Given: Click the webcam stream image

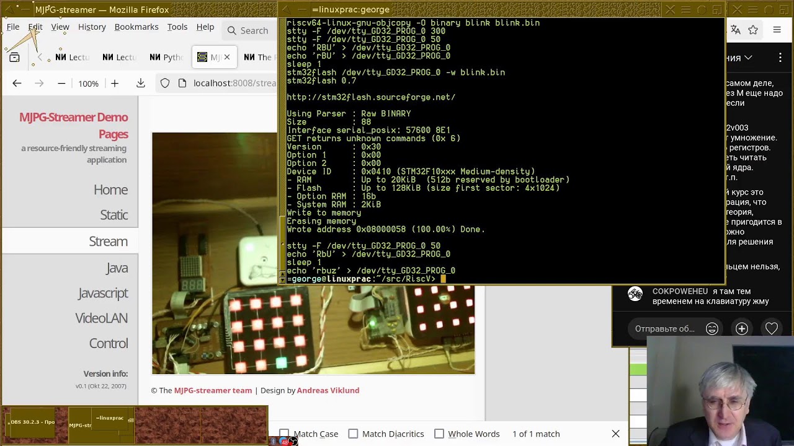Looking at the screenshot, I should 313,253.
